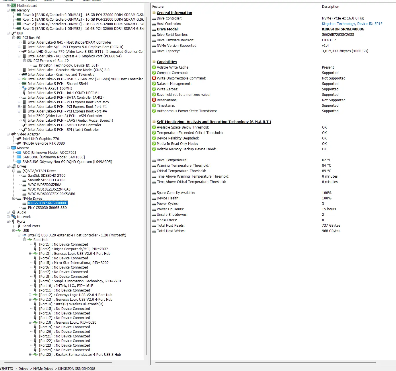Click the NVIDIA GeForce RTX 3080 icon
396x371 pixels.
click(19, 143)
